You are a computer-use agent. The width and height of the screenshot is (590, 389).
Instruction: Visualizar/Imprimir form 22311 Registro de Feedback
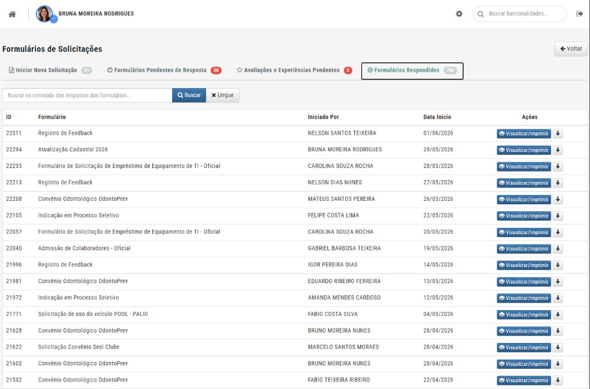pyautogui.click(x=524, y=134)
